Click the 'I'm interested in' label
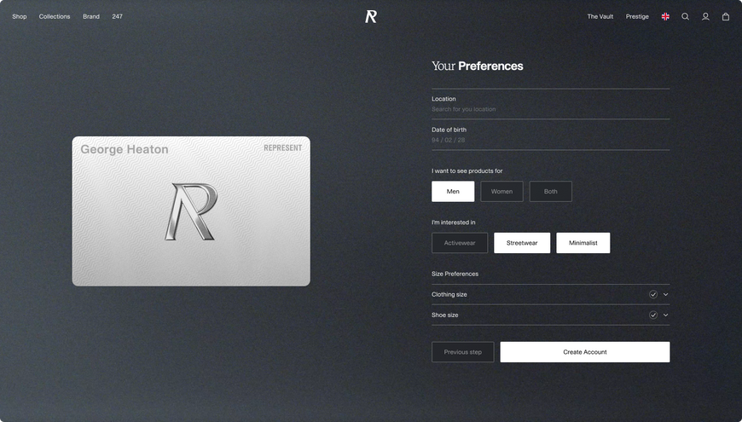The image size is (742, 422). (x=454, y=223)
